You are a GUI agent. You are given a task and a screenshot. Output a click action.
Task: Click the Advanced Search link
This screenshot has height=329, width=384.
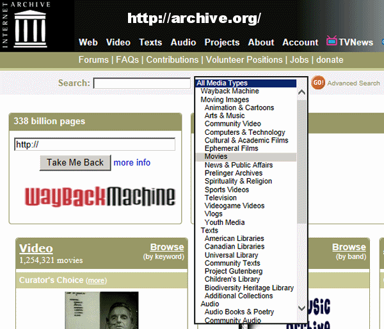(354, 83)
